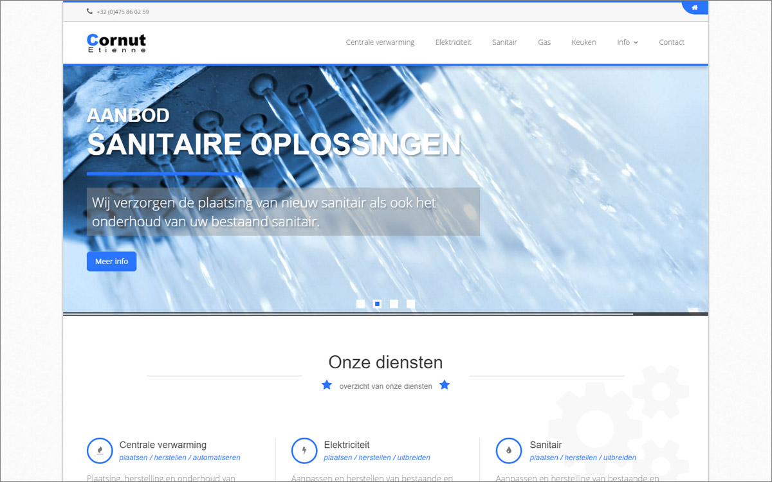Open the Centrale verwarming menu item
772x482 pixels.
[x=380, y=42]
